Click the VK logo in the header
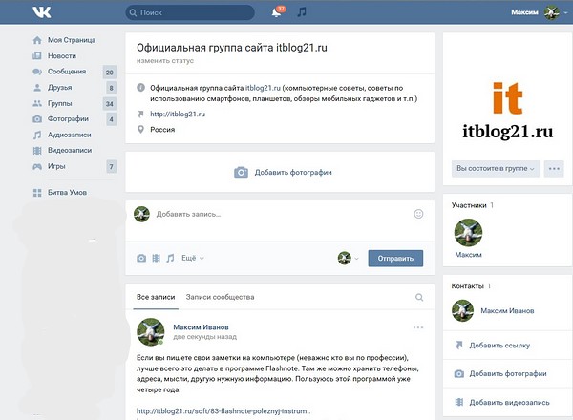This screenshot has height=420, width=573. coord(42,12)
